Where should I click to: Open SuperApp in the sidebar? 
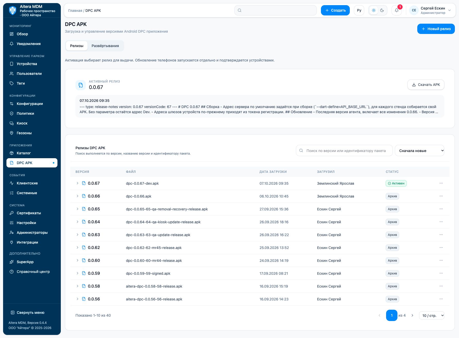[x=32, y=262]
